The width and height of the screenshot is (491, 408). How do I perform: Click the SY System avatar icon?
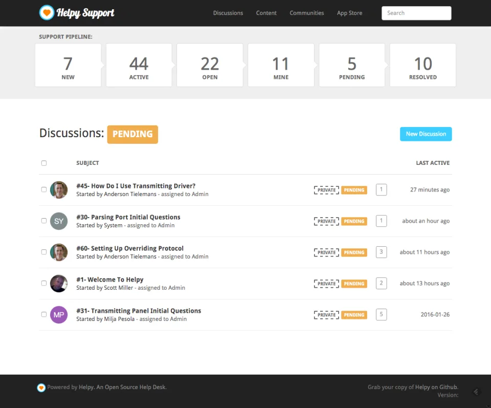tap(59, 221)
